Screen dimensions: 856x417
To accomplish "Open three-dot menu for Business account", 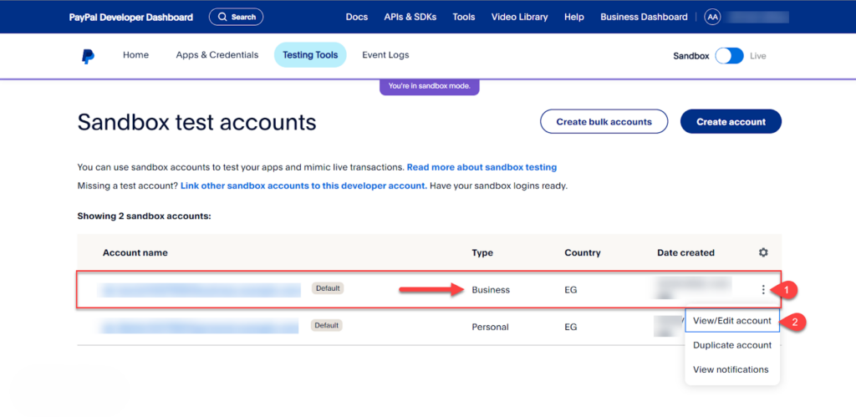I will [763, 290].
